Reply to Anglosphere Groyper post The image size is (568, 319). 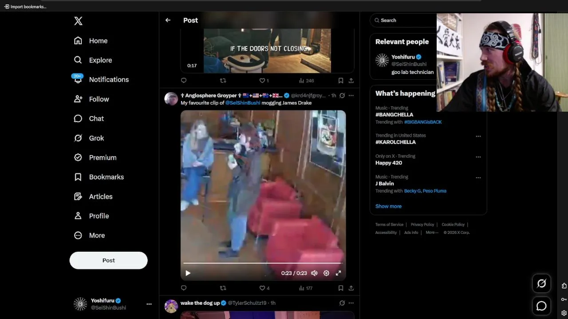(184, 288)
